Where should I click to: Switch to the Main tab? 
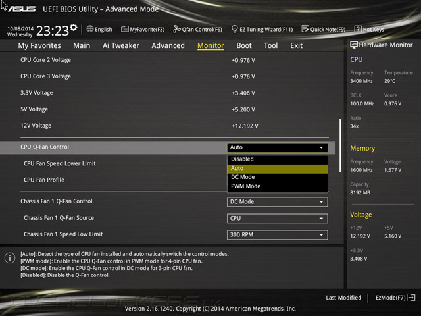pyautogui.click(x=82, y=45)
